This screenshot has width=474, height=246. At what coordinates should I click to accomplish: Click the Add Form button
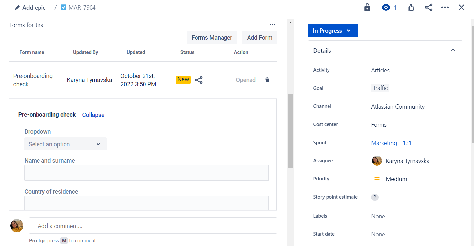[x=259, y=37]
